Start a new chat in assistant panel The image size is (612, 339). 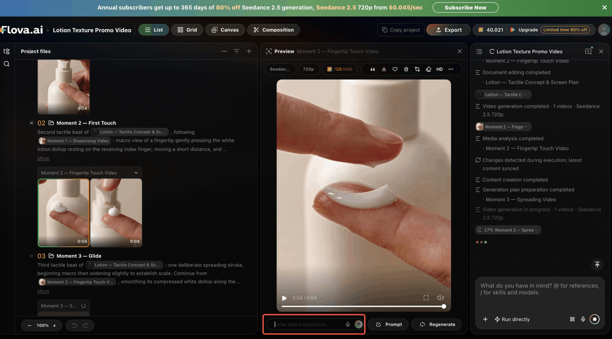click(588, 51)
